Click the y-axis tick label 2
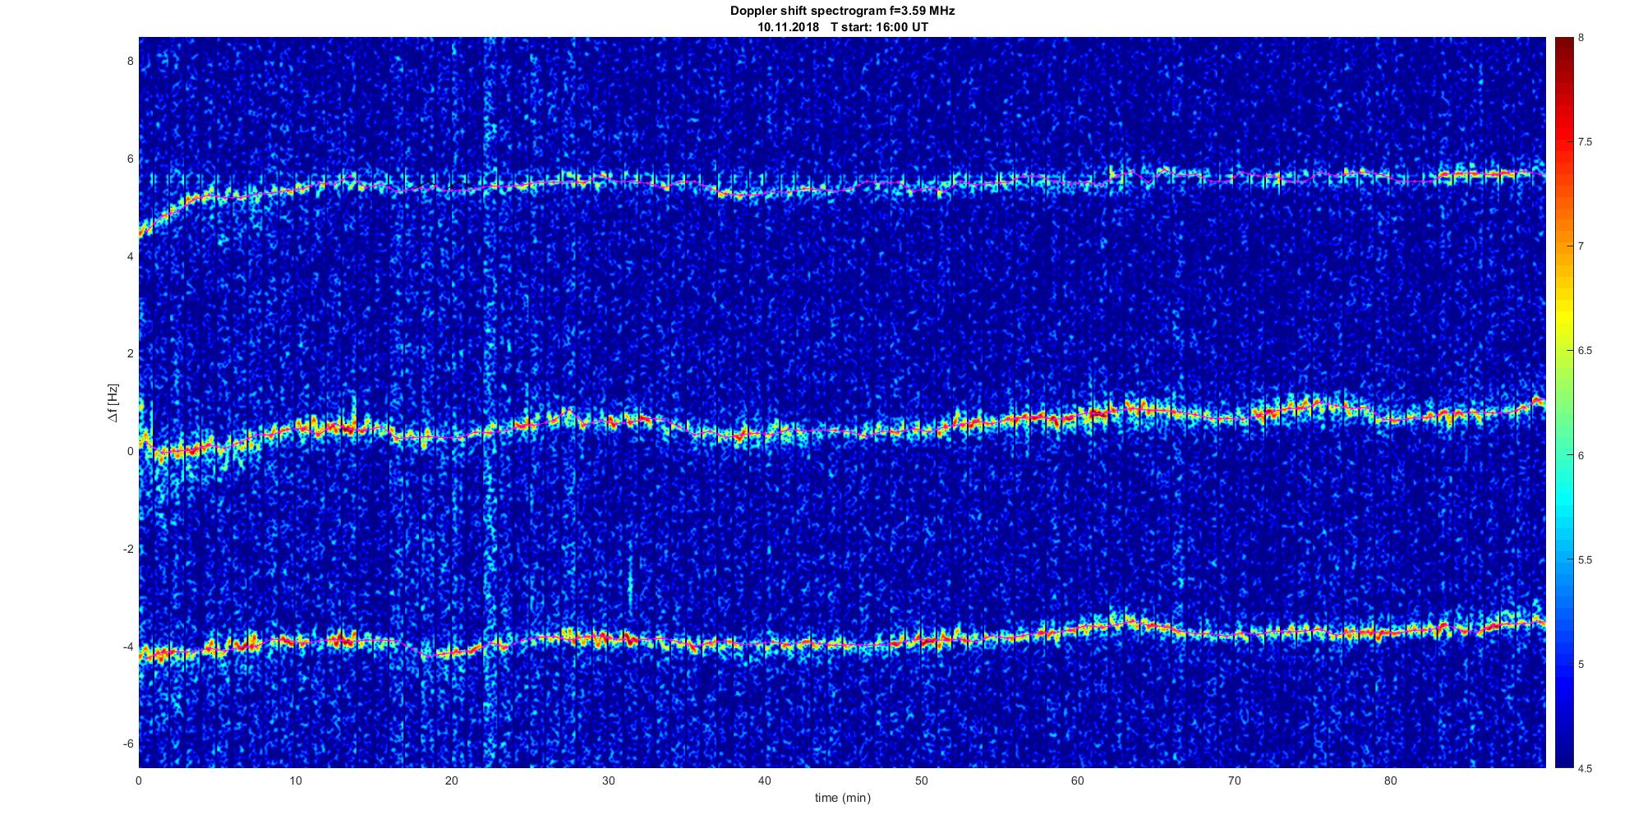The width and height of the screenshot is (1643, 824). coord(130,353)
